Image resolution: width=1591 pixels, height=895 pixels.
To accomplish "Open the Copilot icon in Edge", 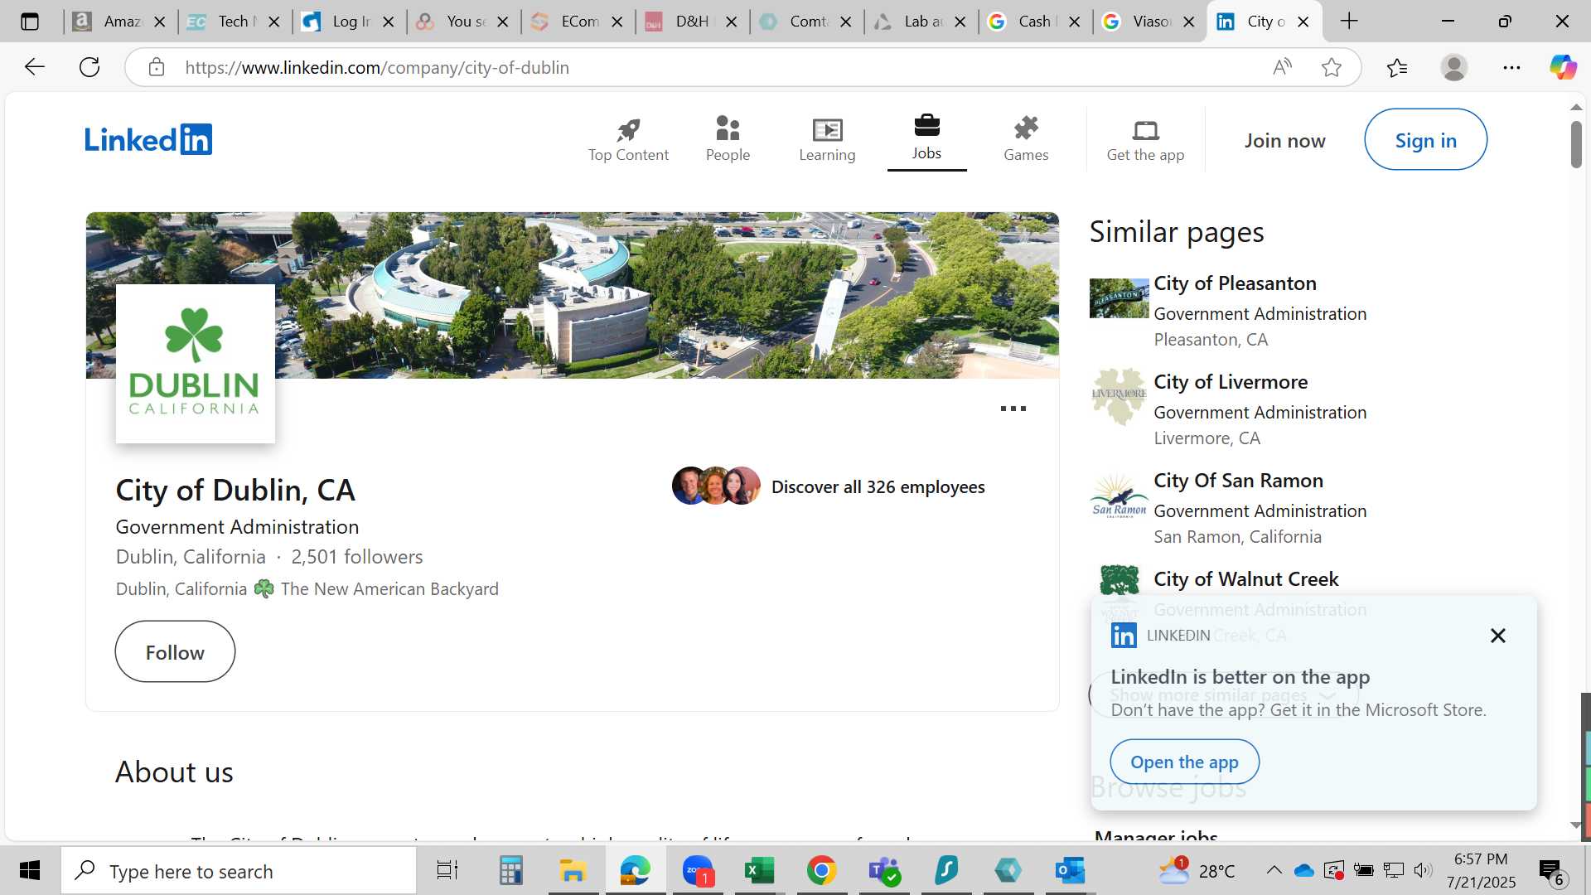I will coord(1563,67).
